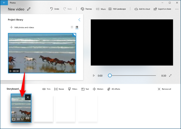Switch library to large grid view
The height and width of the screenshot is (129, 181).
[x=72, y=27]
